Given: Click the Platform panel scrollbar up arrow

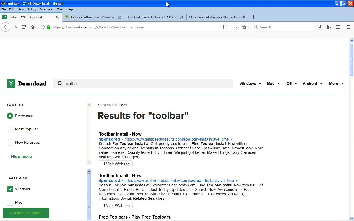Looking at the screenshot, I should (89, 171).
